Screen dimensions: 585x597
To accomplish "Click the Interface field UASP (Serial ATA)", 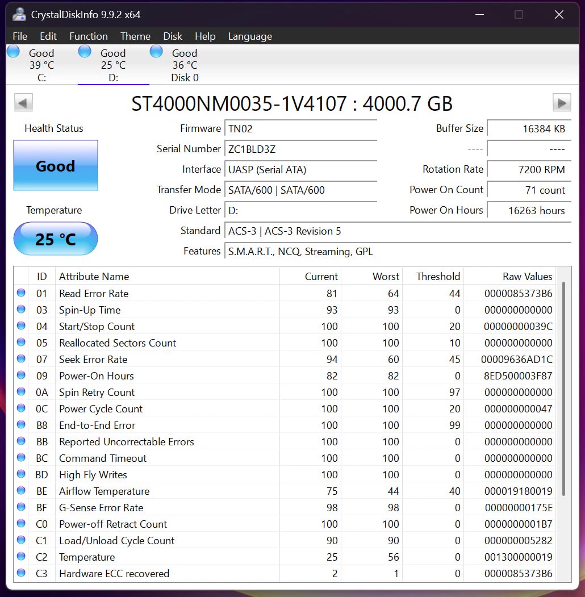I will [300, 169].
